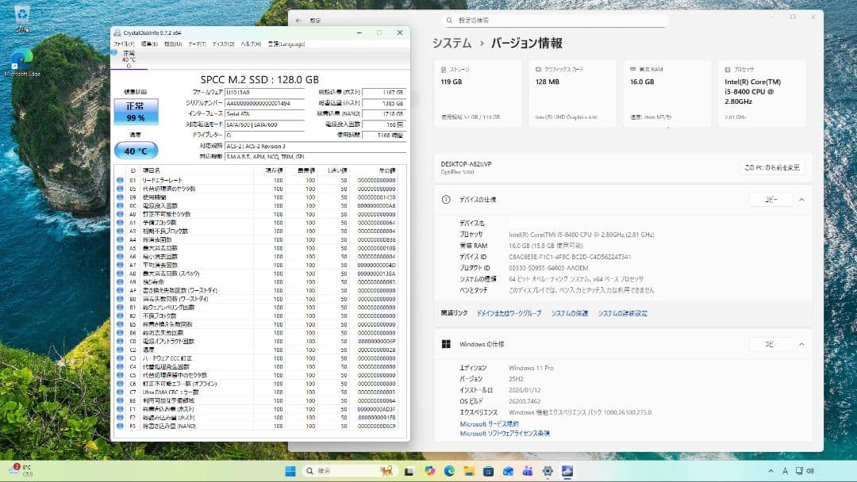Open the 言語(Language) menu
The height and width of the screenshot is (482, 857).
[286, 44]
